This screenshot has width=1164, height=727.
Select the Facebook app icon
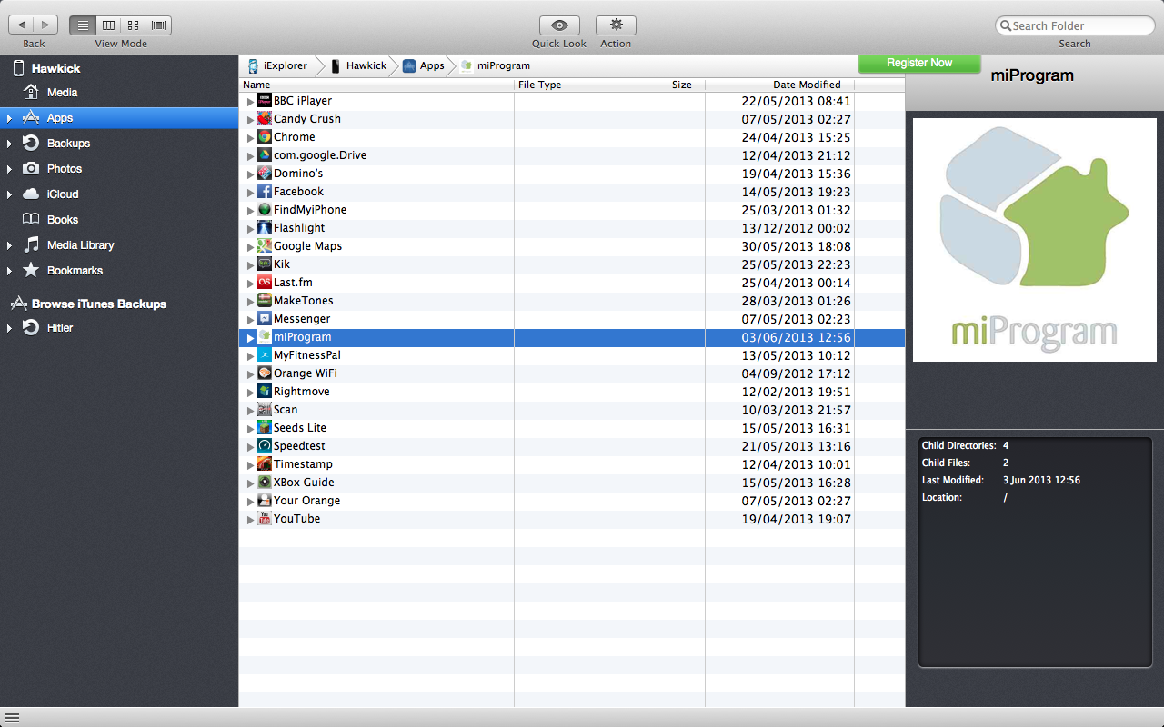[265, 192]
